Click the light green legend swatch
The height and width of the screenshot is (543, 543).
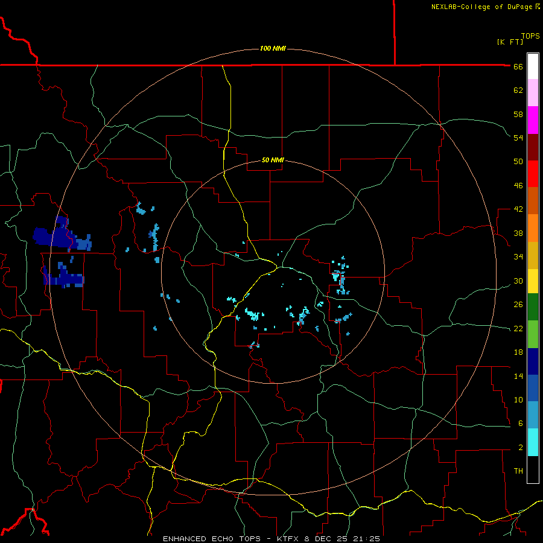pyautogui.click(x=533, y=334)
